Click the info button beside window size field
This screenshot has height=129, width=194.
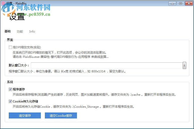[184, 65]
